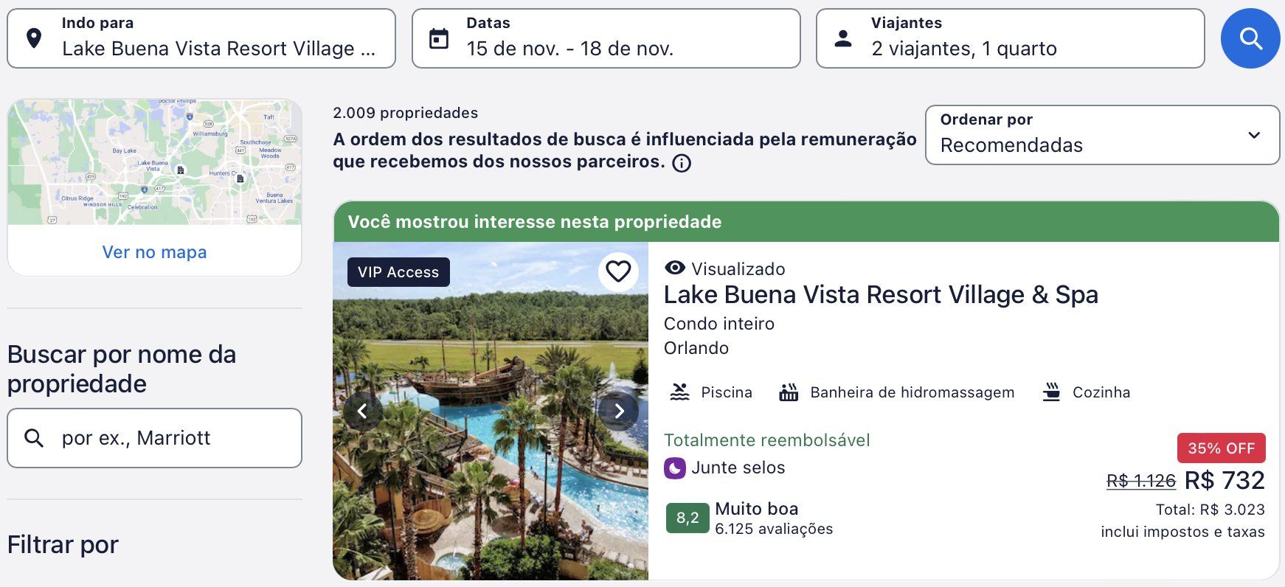Screen dimensions: 1285x587
Task: Click the calendar icon in Datas field
Action: [439, 38]
